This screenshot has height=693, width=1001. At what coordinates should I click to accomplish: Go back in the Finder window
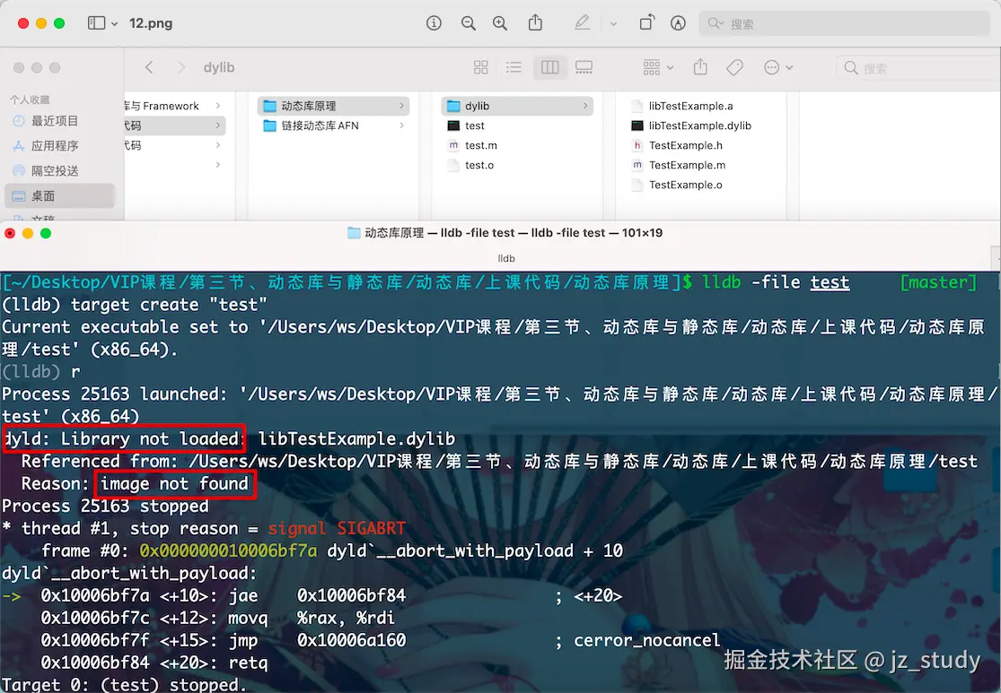click(149, 67)
